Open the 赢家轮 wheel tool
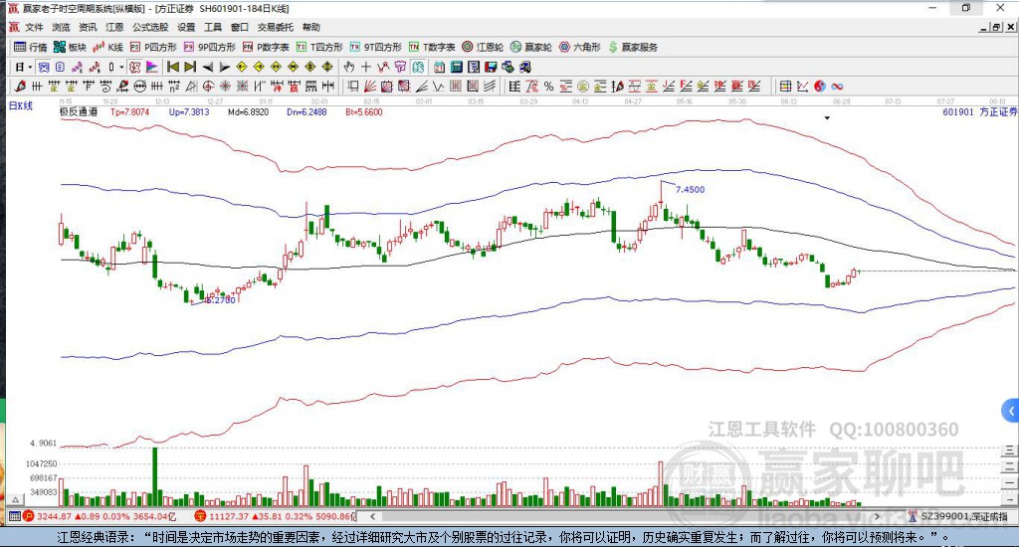This screenshot has height=547, width=1019. (x=531, y=47)
